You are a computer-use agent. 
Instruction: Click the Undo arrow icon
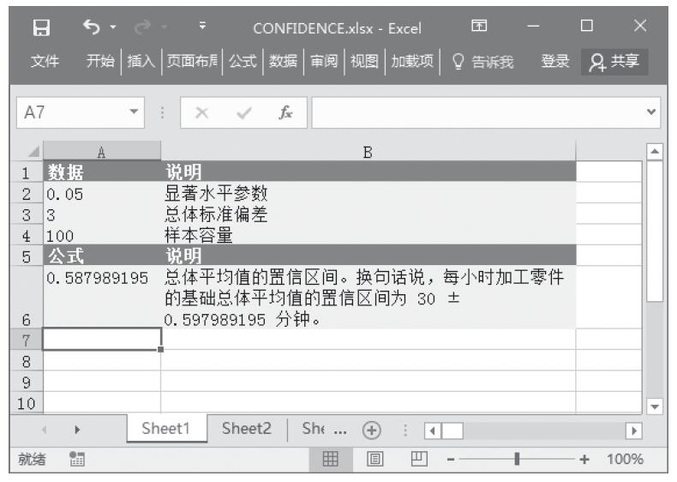coord(90,28)
